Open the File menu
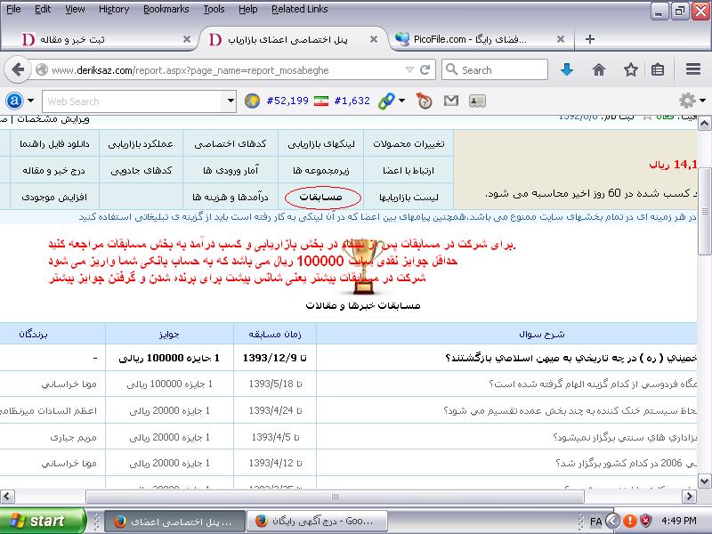Screen dimensions: 712x534 (x=13, y=9)
